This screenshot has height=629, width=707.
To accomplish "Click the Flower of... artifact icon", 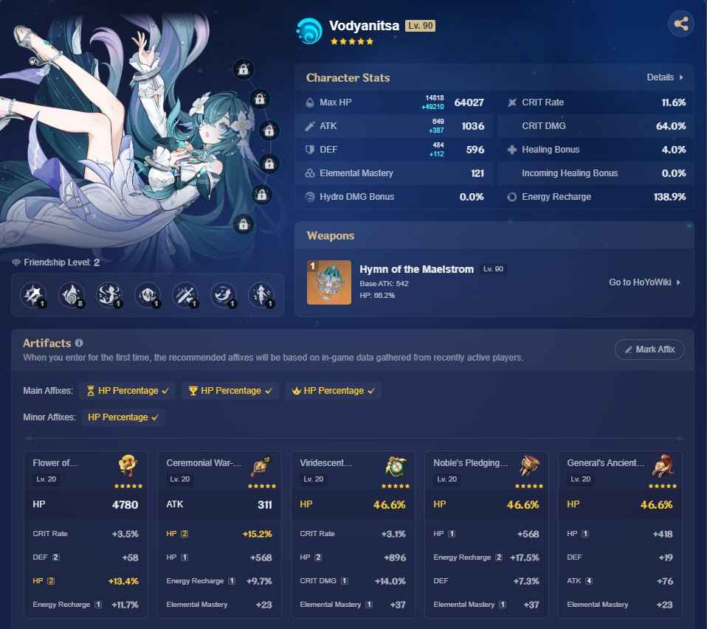I will [128, 465].
